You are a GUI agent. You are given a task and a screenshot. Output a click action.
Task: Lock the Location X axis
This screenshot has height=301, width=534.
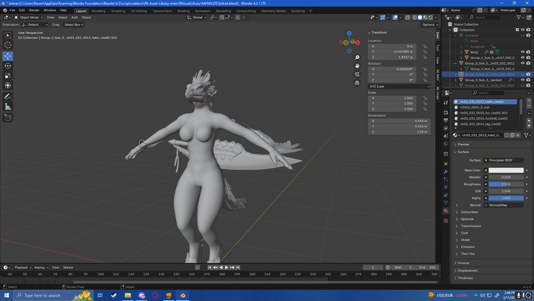[x=425, y=47]
